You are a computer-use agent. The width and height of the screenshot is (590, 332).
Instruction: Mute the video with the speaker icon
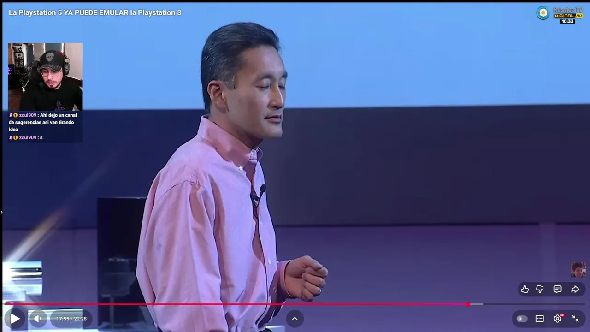click(38, 319)
